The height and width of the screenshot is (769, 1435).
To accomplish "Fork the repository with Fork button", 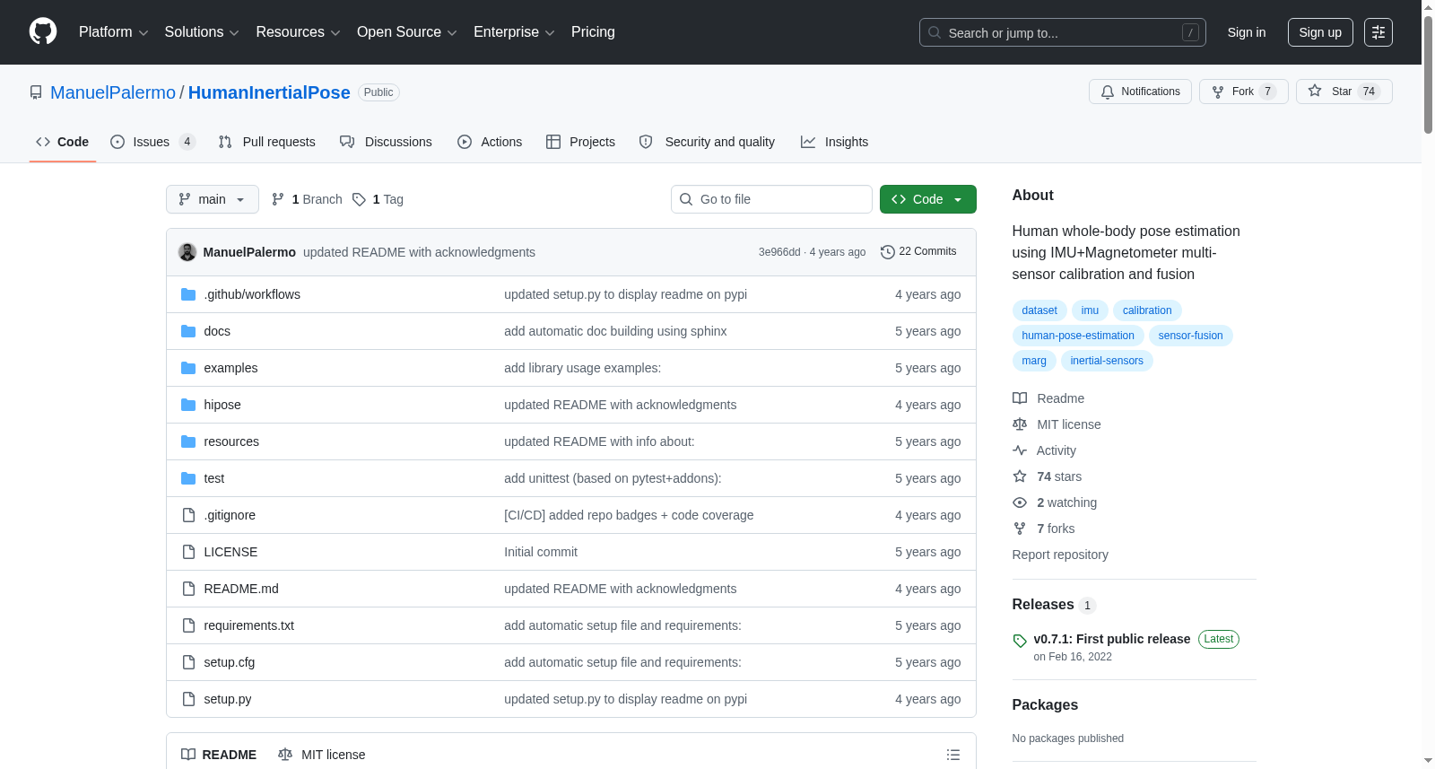I will (x=1243, y=92).
